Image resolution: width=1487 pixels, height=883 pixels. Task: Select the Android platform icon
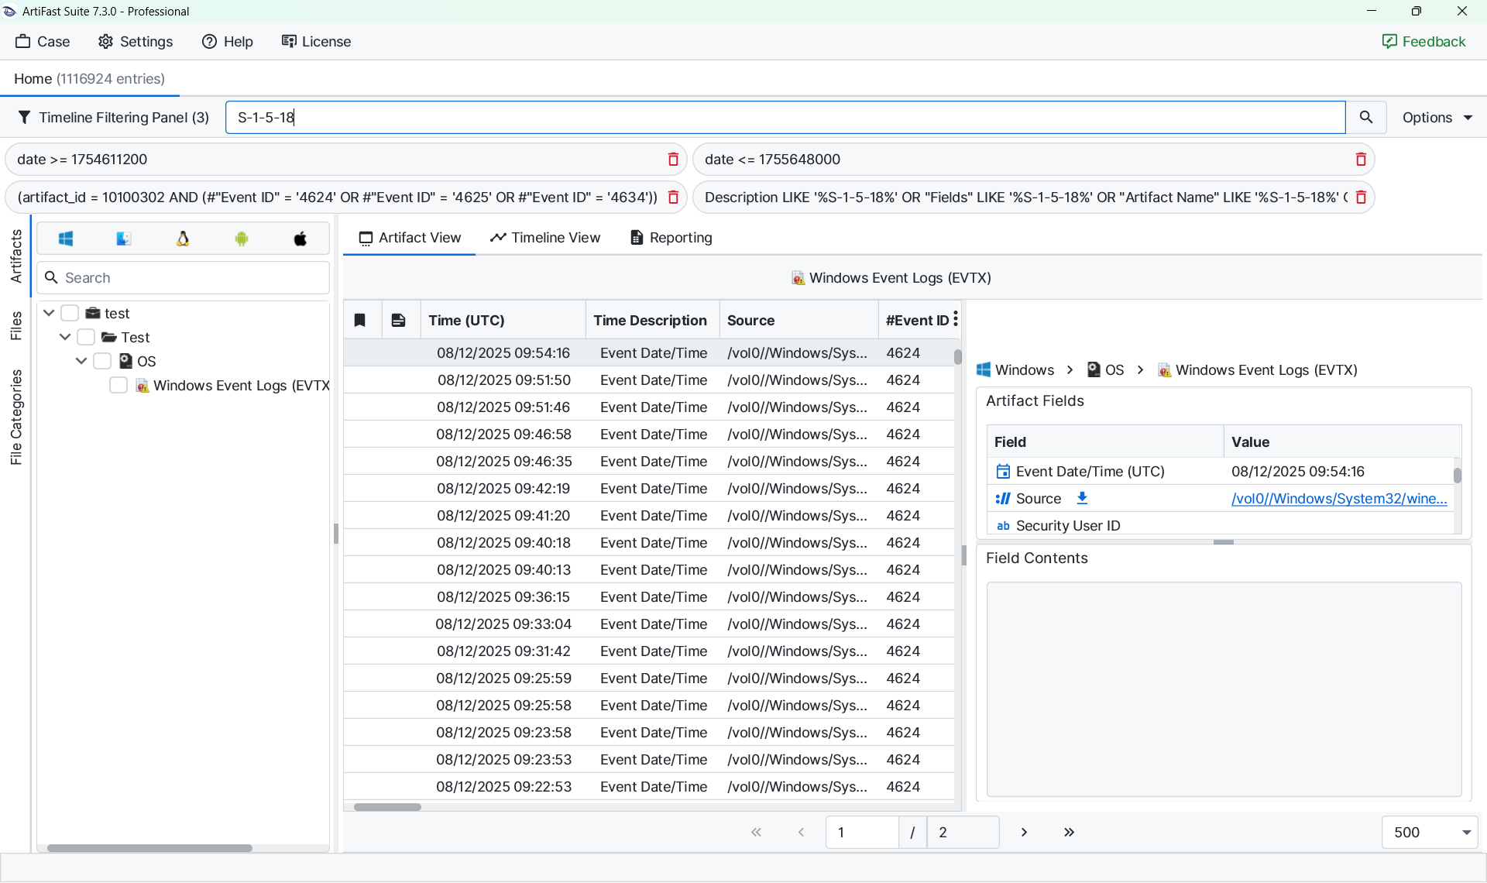242,239
